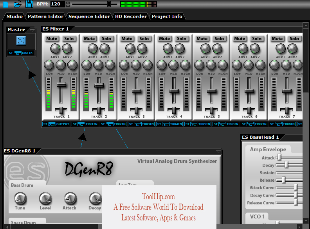Screen dimensions: 310x229
Task: Click the Master module waveform icon
Action: [21, 41]
